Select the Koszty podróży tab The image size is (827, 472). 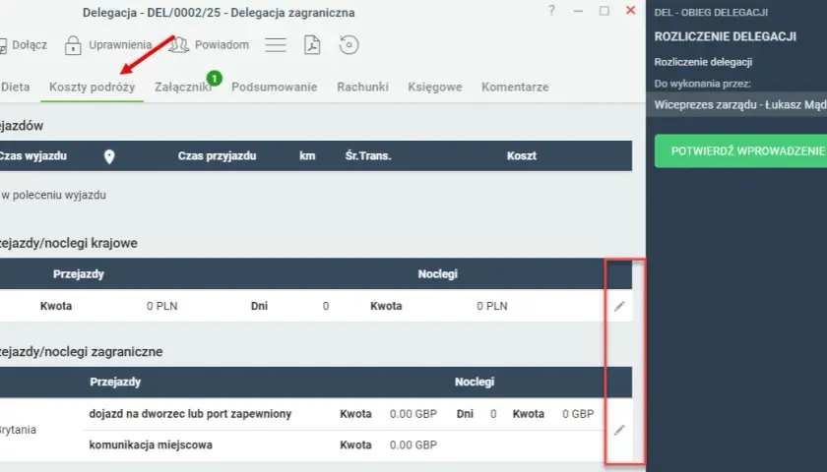(x=93, y=87)
